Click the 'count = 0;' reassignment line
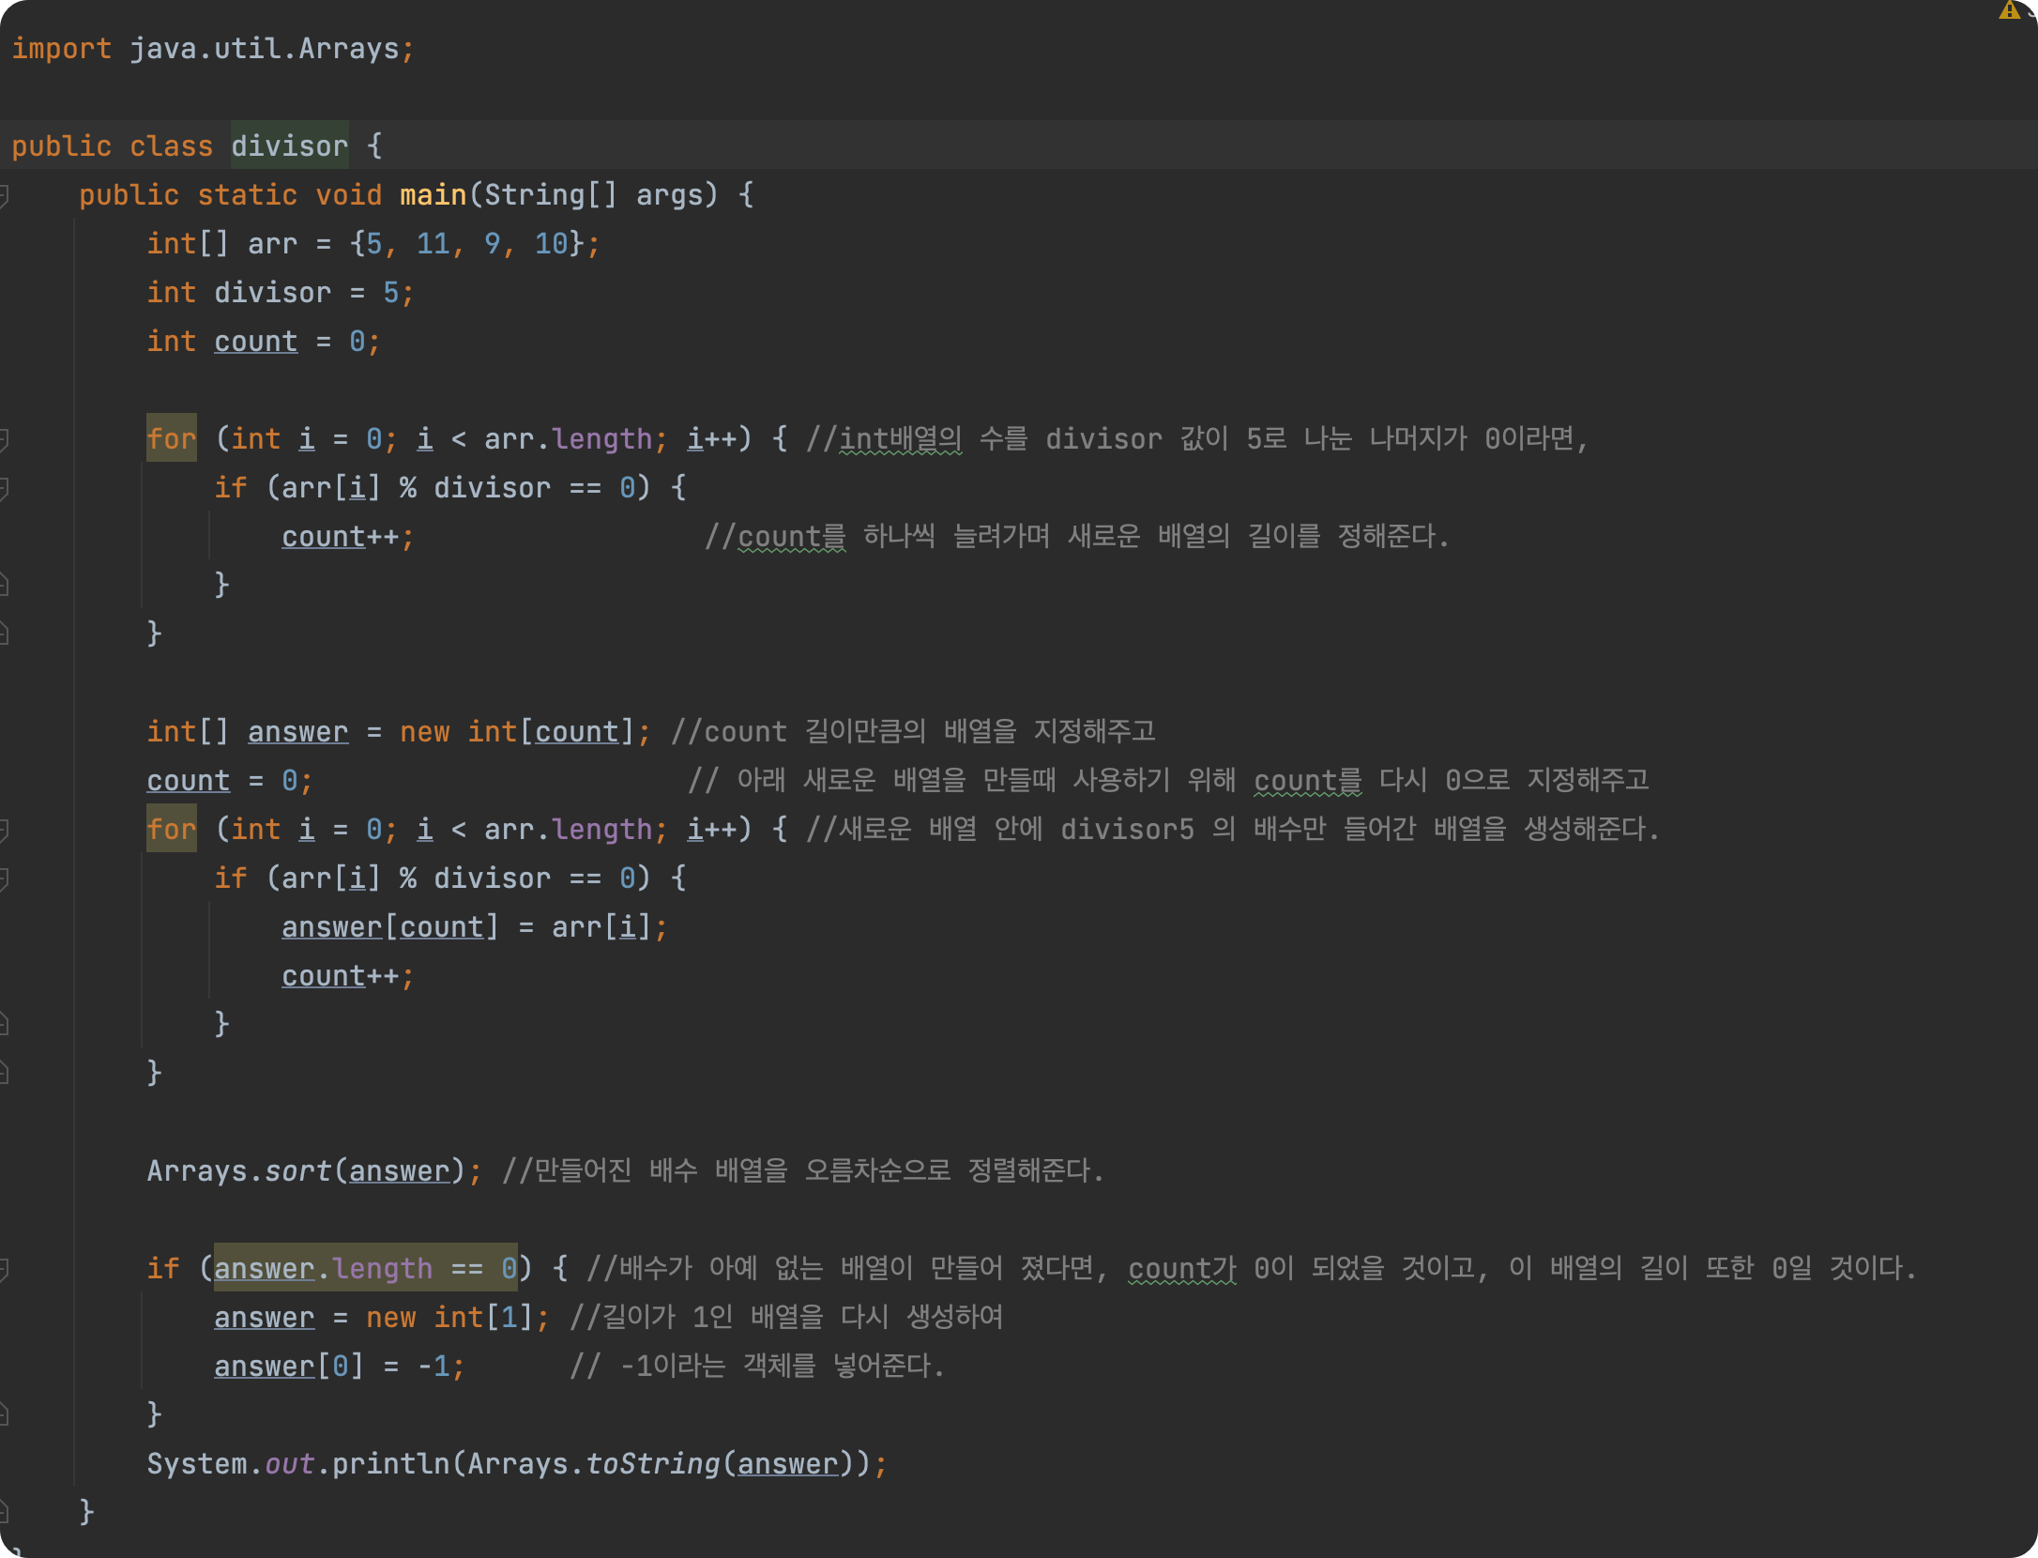2038x1558 pixels. (x=230, y=781)
